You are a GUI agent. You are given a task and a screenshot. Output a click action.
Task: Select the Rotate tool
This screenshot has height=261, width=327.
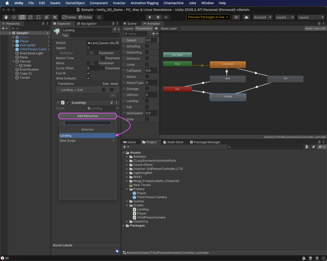(22, 17)
